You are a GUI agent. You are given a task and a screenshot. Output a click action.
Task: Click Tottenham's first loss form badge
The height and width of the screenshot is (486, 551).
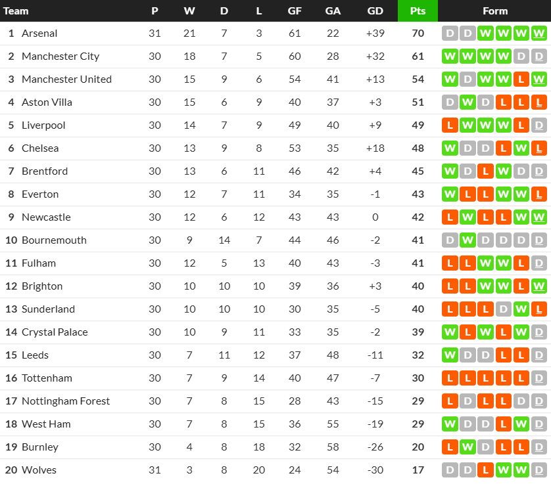[x=450, y=378]
